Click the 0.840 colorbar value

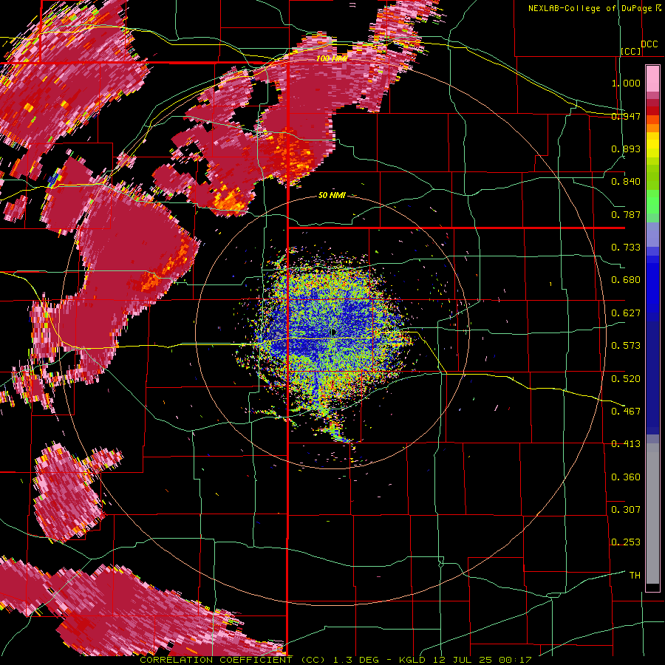pyautogui.click(x=626, y=182)
